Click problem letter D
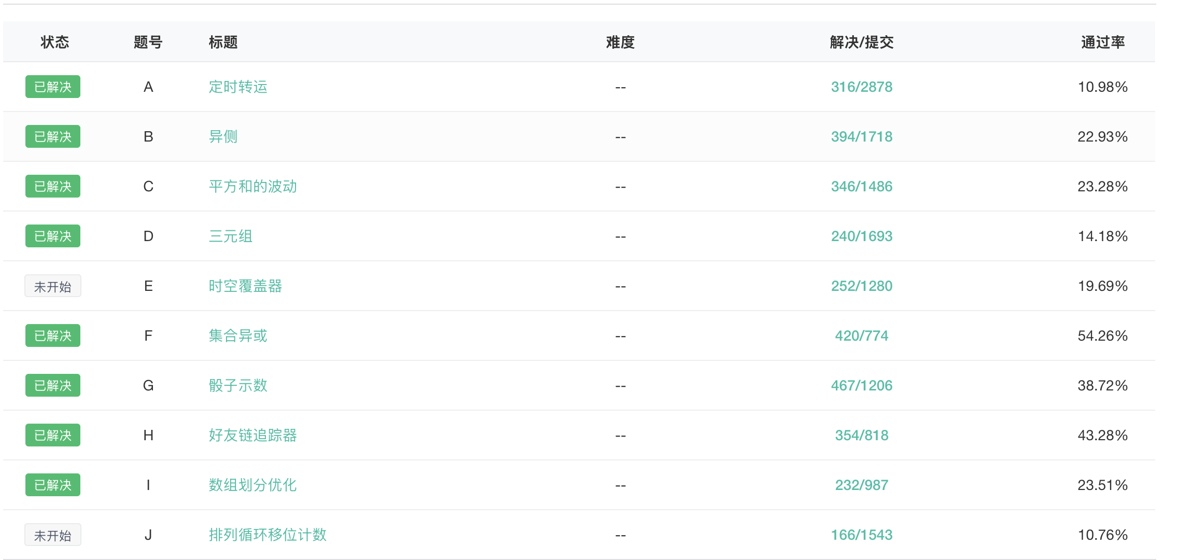The width and height of the screenshot is (1178, 560). 148,236
